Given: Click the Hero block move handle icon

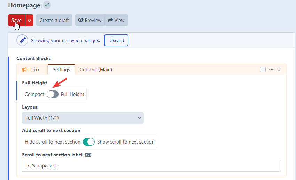Looking at the screenshot, I should click(279, 69).
